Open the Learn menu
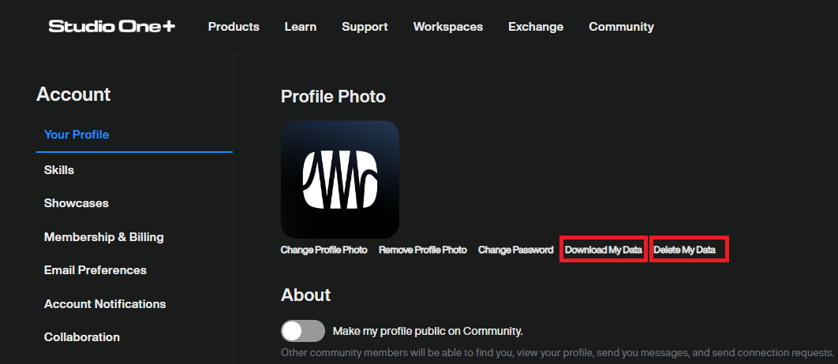 pyautogui.click(x=301, y=27)
